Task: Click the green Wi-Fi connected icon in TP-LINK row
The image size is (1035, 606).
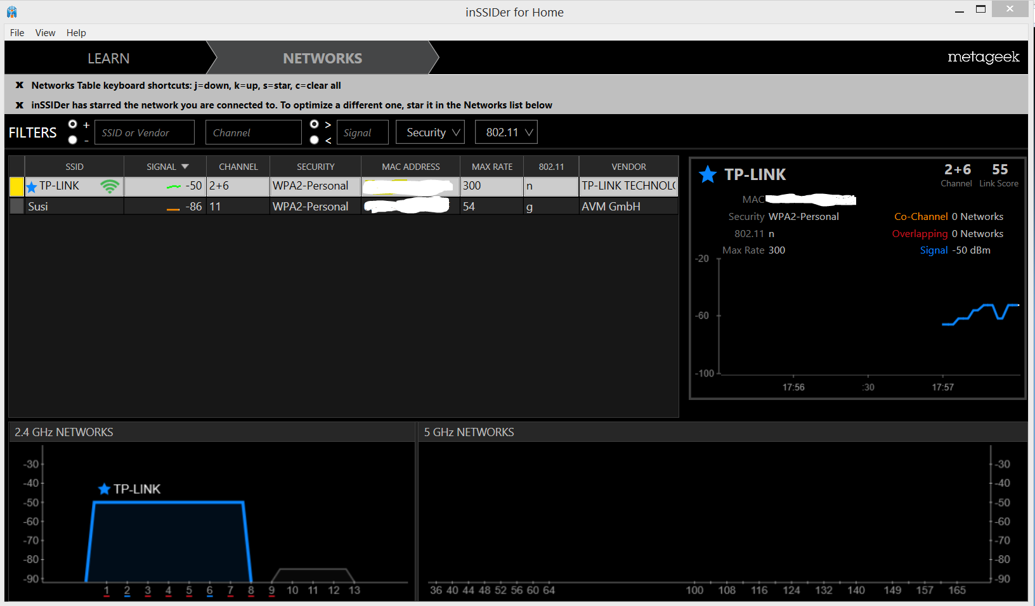Action: pyautogui.click(x=110, y=186)
